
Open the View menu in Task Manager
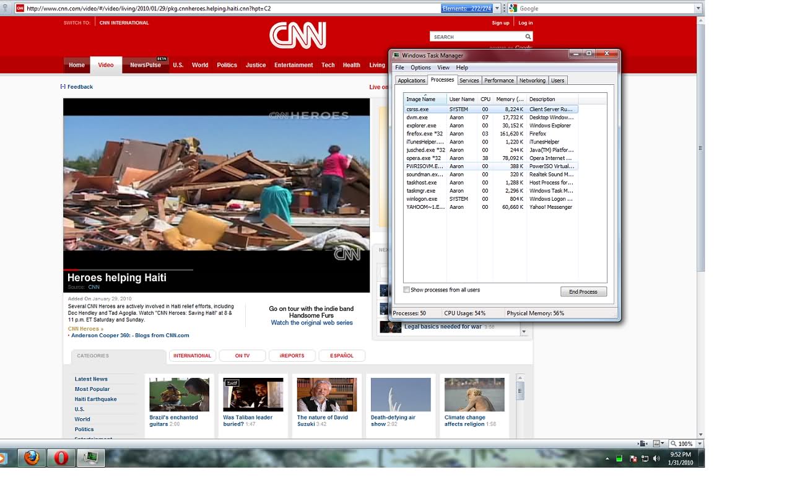(443, 68)
